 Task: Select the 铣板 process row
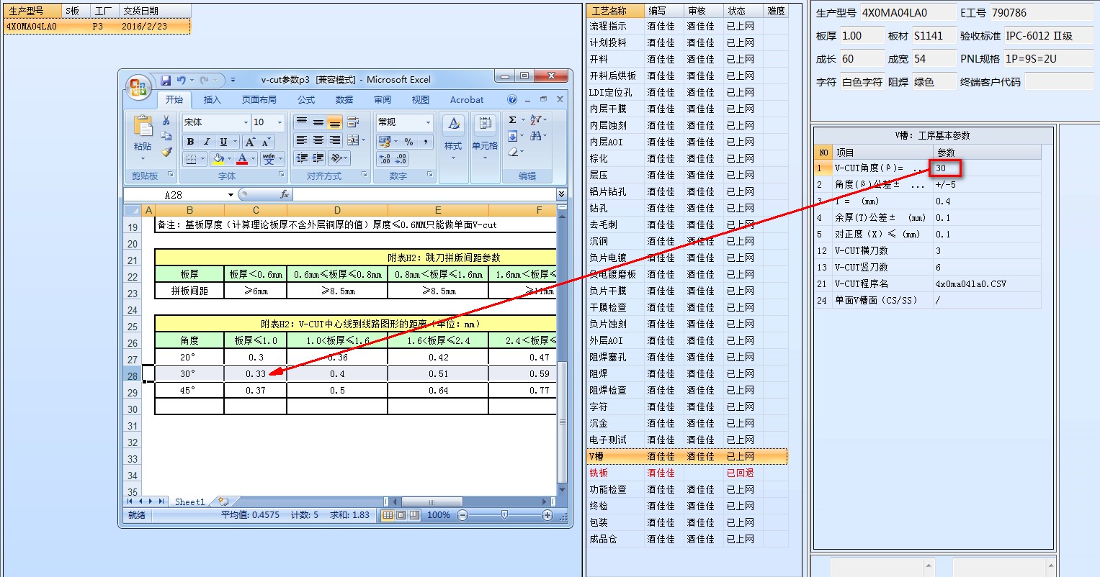pos(687,473)
